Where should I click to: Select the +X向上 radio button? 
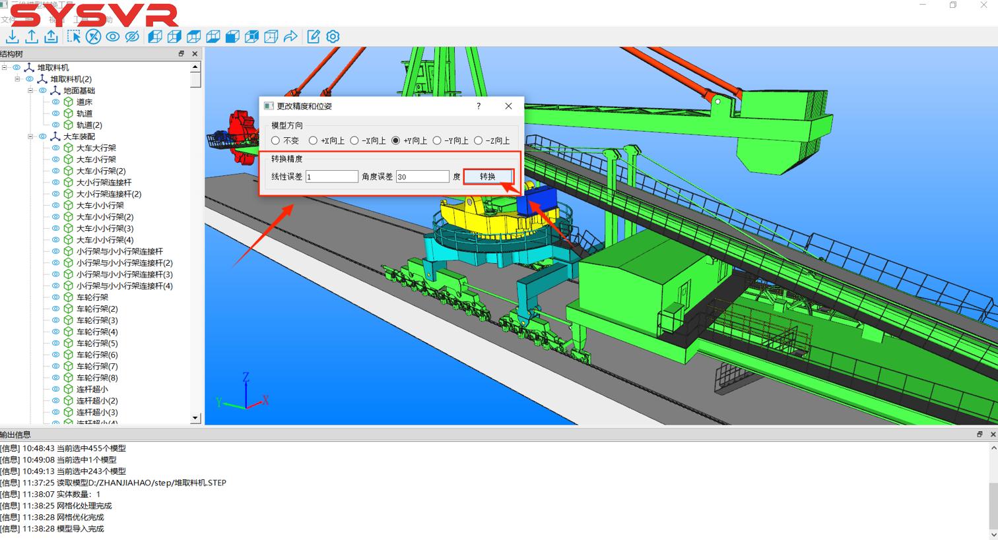(313, 140)
